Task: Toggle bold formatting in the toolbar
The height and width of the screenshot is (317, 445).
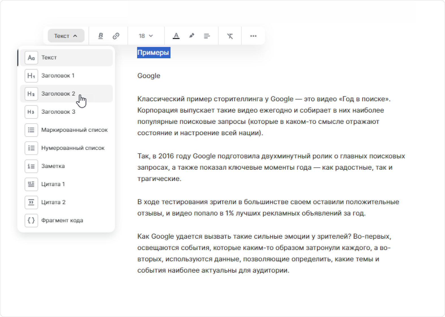Action: pos(101,36)
